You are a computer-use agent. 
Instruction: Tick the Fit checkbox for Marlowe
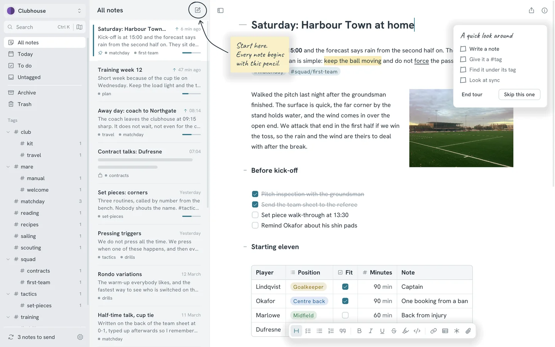[x=345, y=315]
